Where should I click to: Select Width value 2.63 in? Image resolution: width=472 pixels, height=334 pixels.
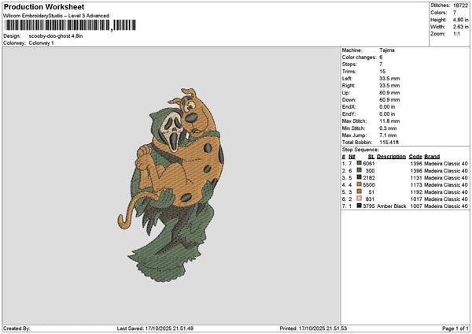[460, 27]
